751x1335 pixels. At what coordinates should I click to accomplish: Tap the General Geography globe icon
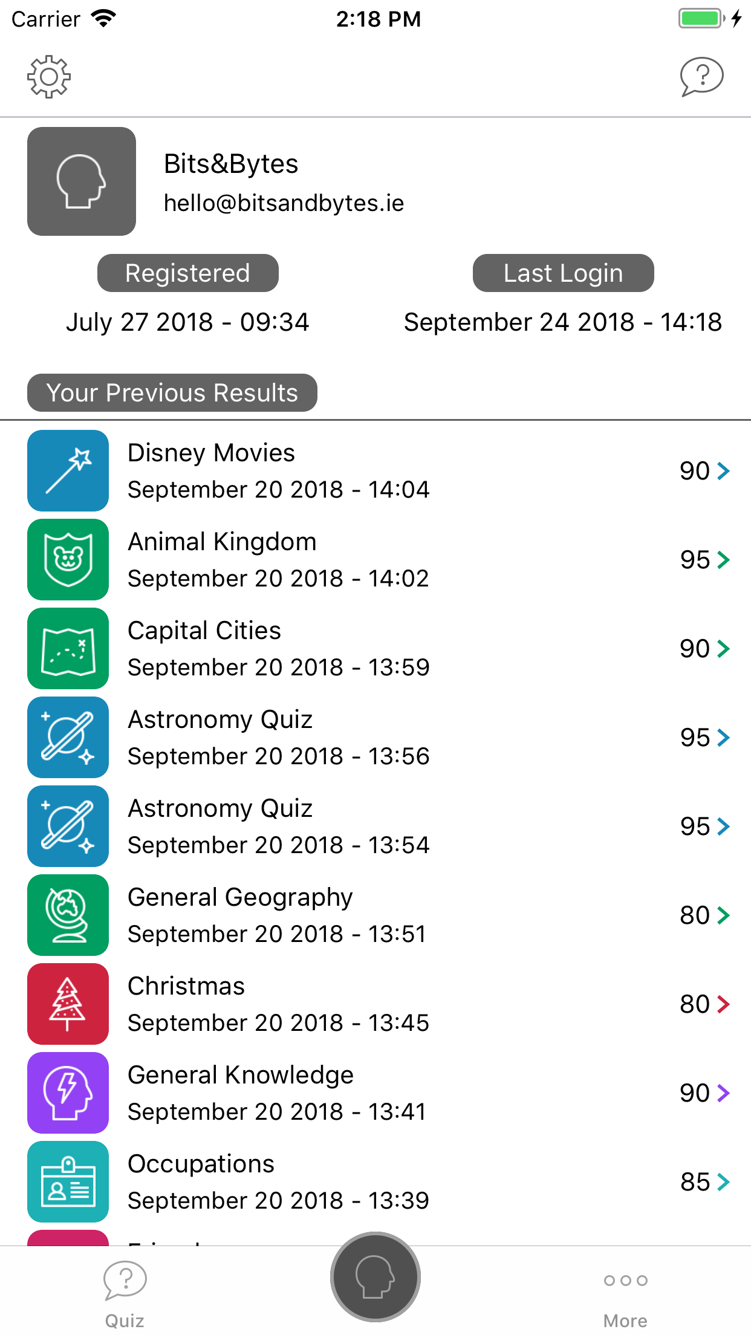[68, 915]
